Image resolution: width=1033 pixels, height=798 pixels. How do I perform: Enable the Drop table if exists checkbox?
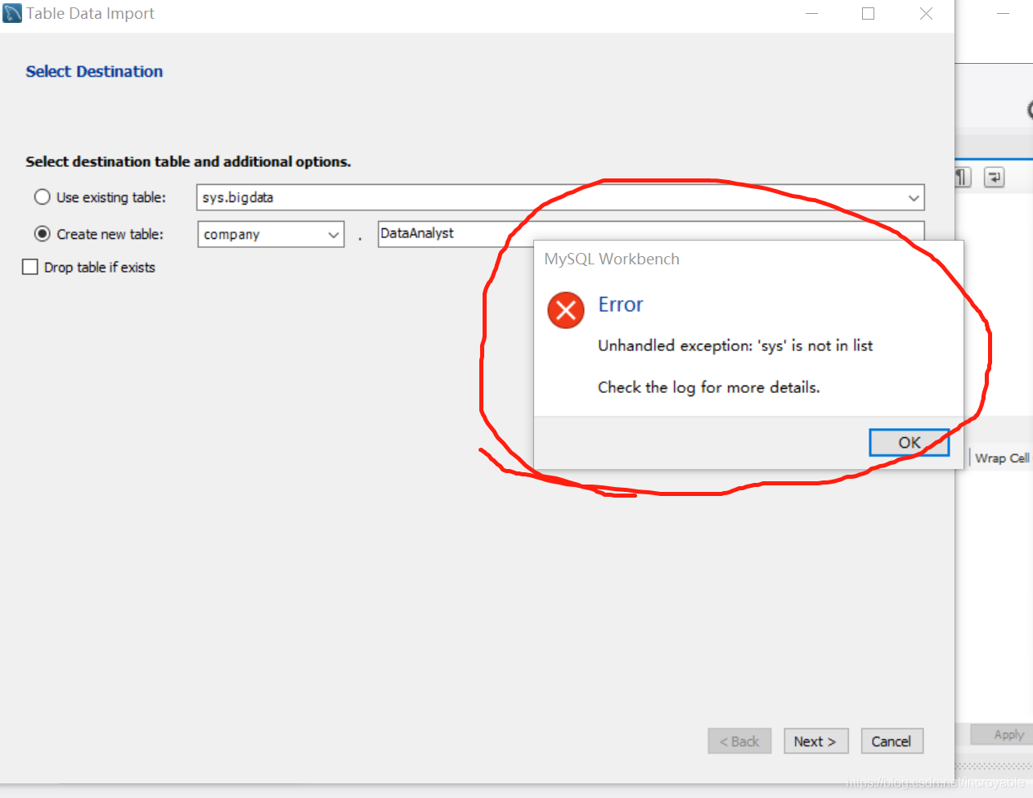point(30,267)
